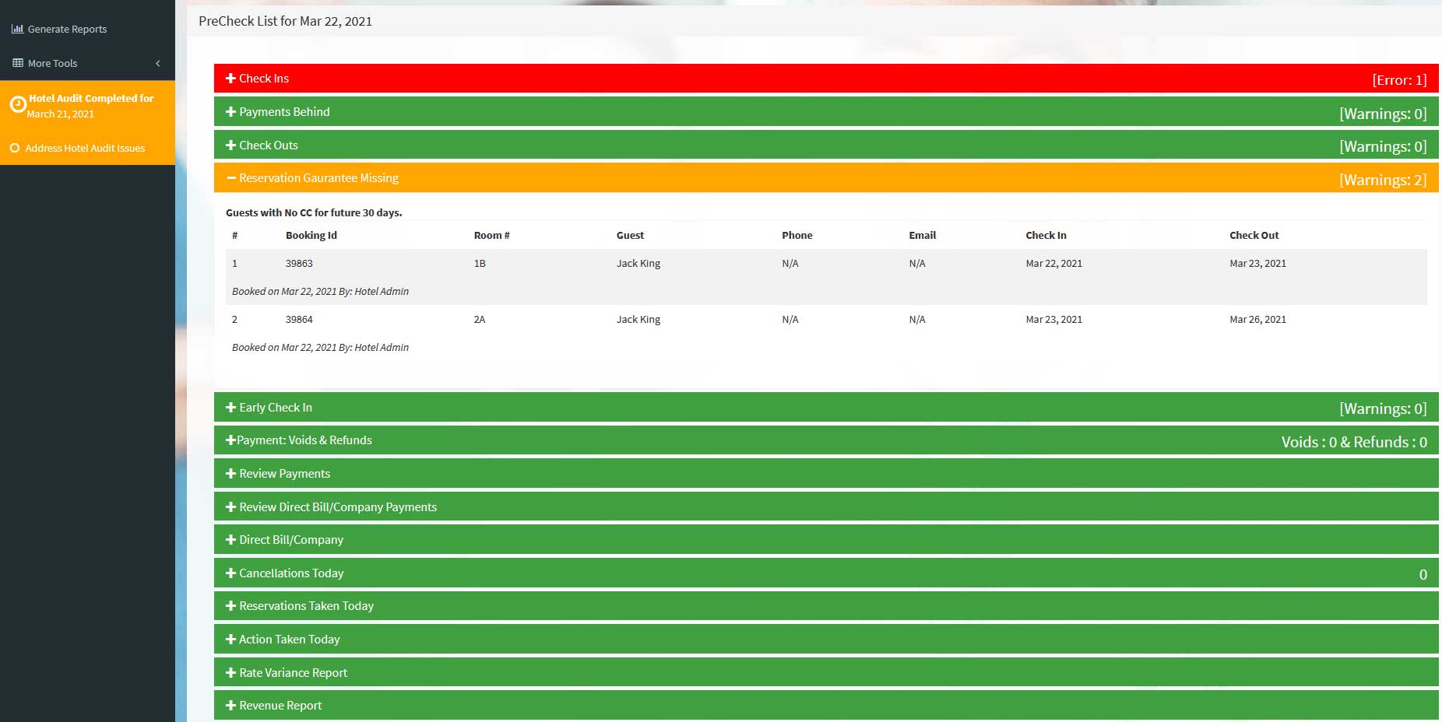Image resolution: width=1442 pixels, height=722 pixels.
Task: Click plus icon on Action Taken Today
Action: pyautogui.click(x=230, y=640)
